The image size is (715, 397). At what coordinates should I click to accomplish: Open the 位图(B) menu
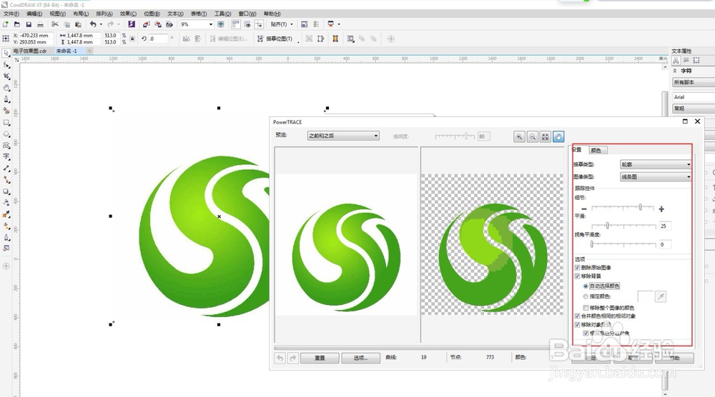pos(152,14)
